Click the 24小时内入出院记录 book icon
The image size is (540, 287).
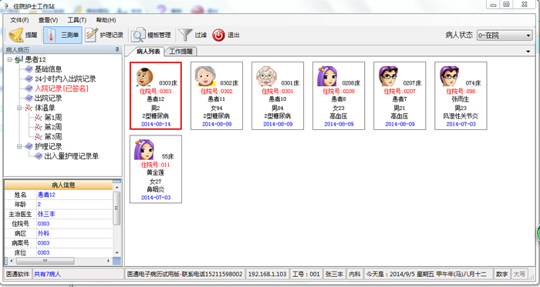pos(29,79)
